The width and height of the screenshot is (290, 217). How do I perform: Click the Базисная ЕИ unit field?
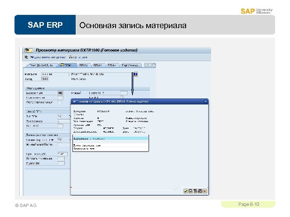(x=60, y=93)
